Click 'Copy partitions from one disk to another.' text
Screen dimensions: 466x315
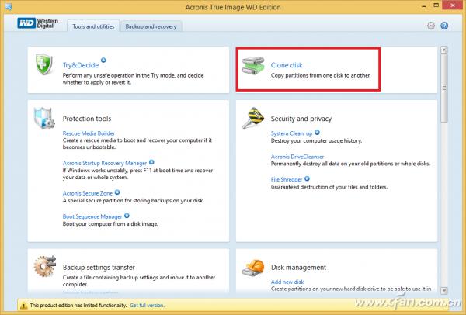(321, 75)
